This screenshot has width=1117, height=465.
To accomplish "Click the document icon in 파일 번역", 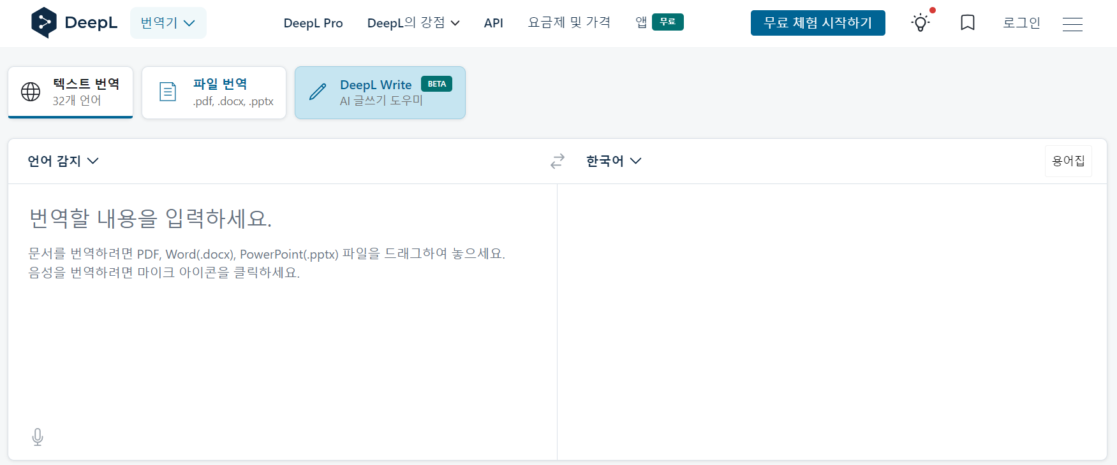I will point(168,92).
